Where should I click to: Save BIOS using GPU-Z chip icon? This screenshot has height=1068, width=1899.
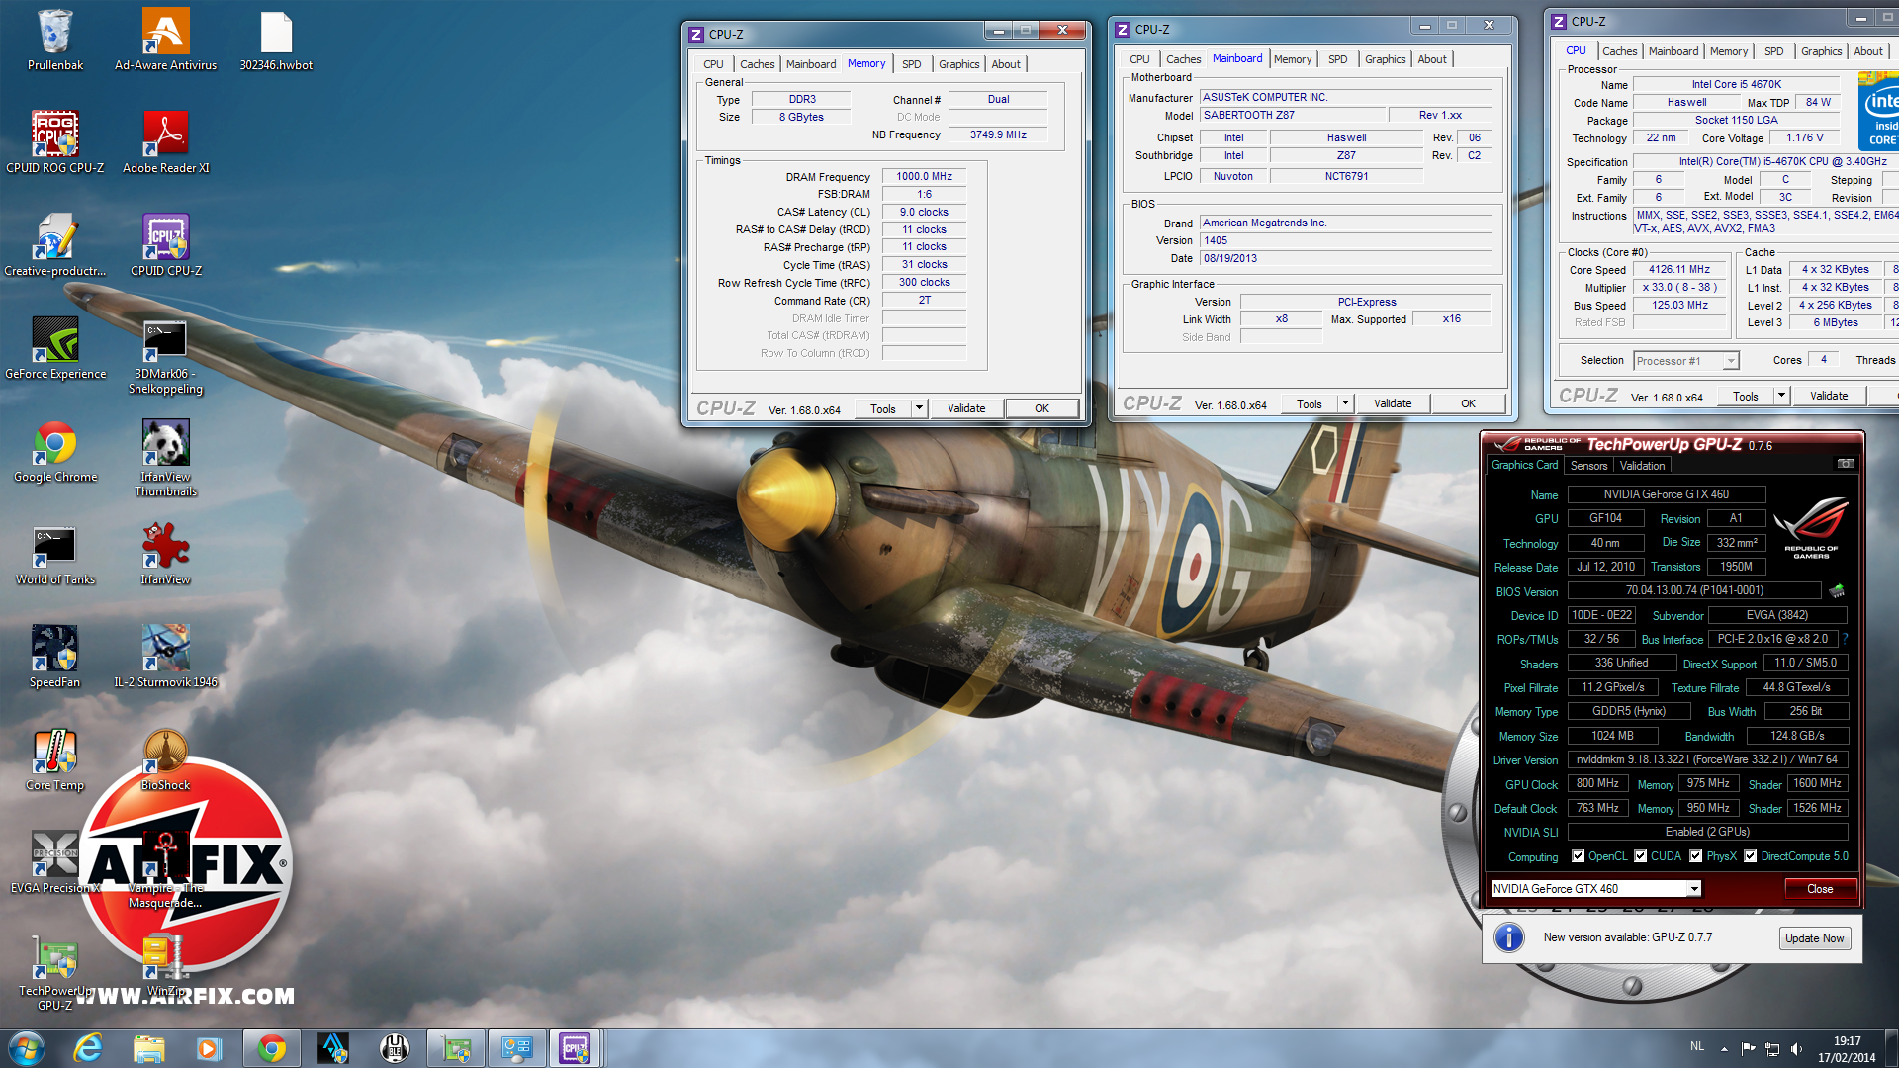click(1837, 591)
